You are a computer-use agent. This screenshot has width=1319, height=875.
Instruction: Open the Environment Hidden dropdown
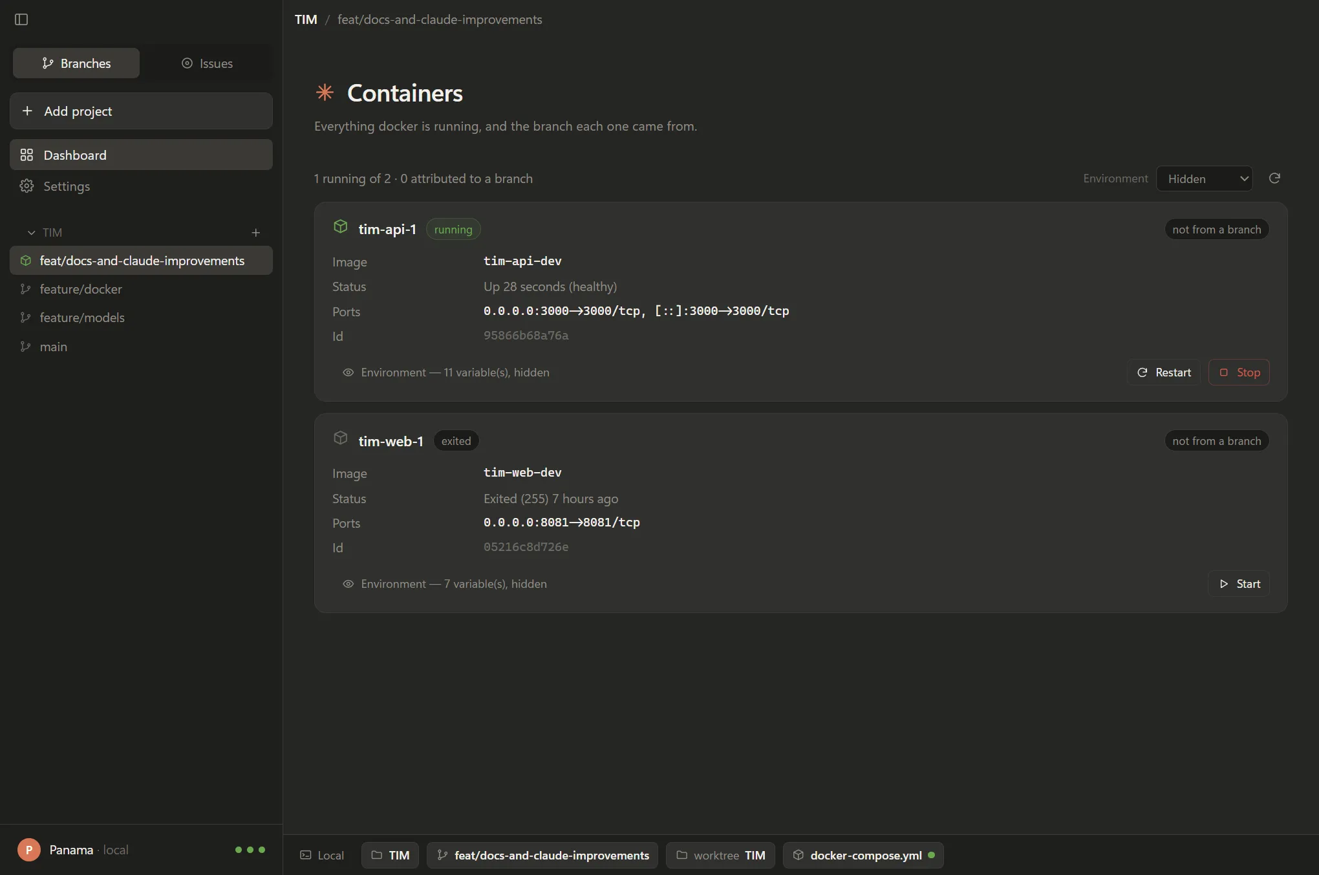[1204, 178]
